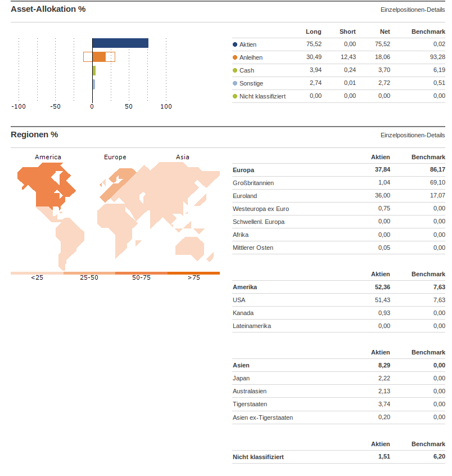Select the light blue Sonstige bar in chart
Screen dimensions: 452x476
point(94,84)
